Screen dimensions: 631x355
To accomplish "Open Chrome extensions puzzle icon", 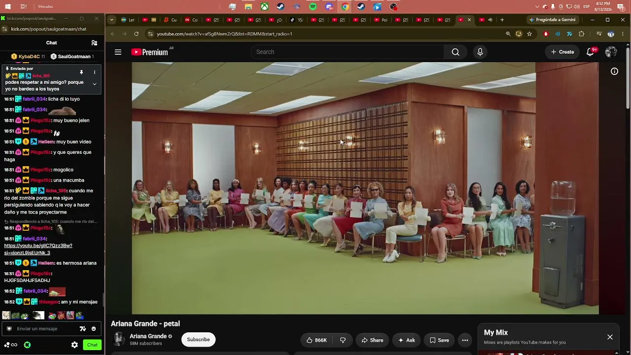I will [x=582, y=34].
